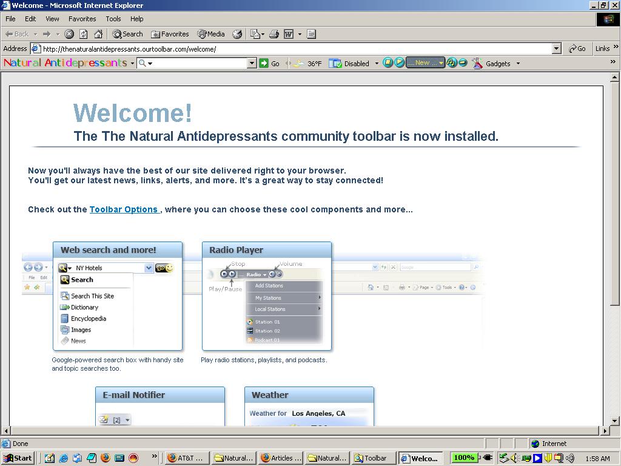Expand the hidden toolbar buttons chevron
621x466 pixels.
(x=613, y=61)
